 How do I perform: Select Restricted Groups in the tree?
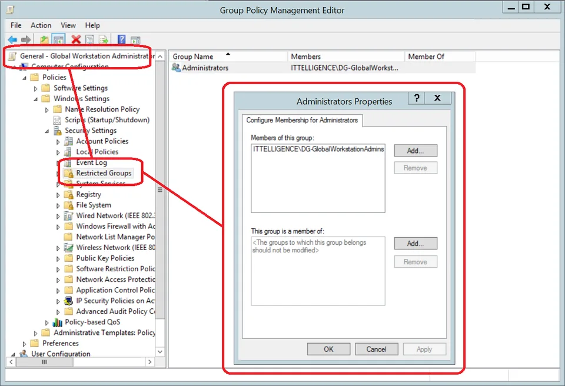click(x=104, y=174)
